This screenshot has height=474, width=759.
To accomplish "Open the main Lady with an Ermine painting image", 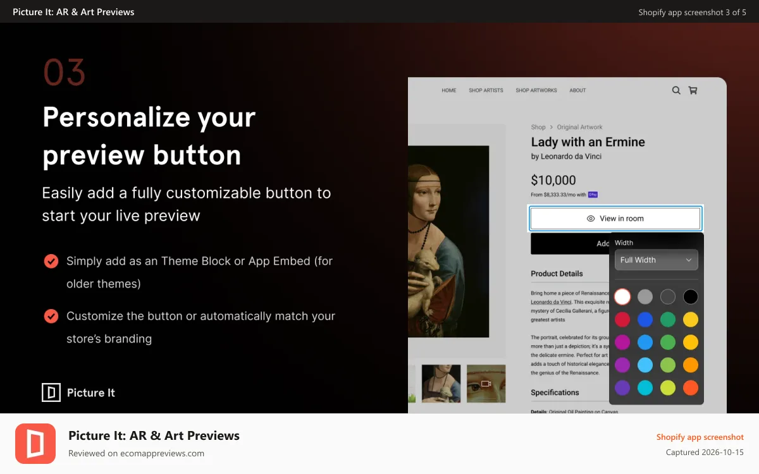I will (448, 241).
